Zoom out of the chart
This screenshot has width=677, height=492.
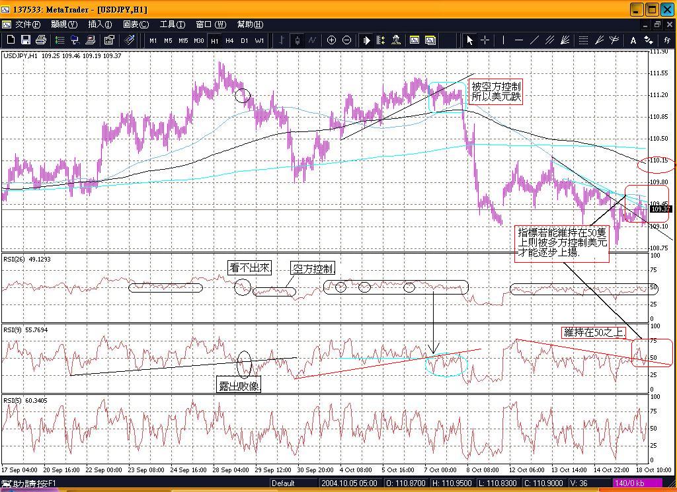347,40
